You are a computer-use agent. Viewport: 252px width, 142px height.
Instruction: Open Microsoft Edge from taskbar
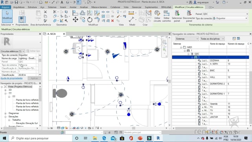point(104,138)
